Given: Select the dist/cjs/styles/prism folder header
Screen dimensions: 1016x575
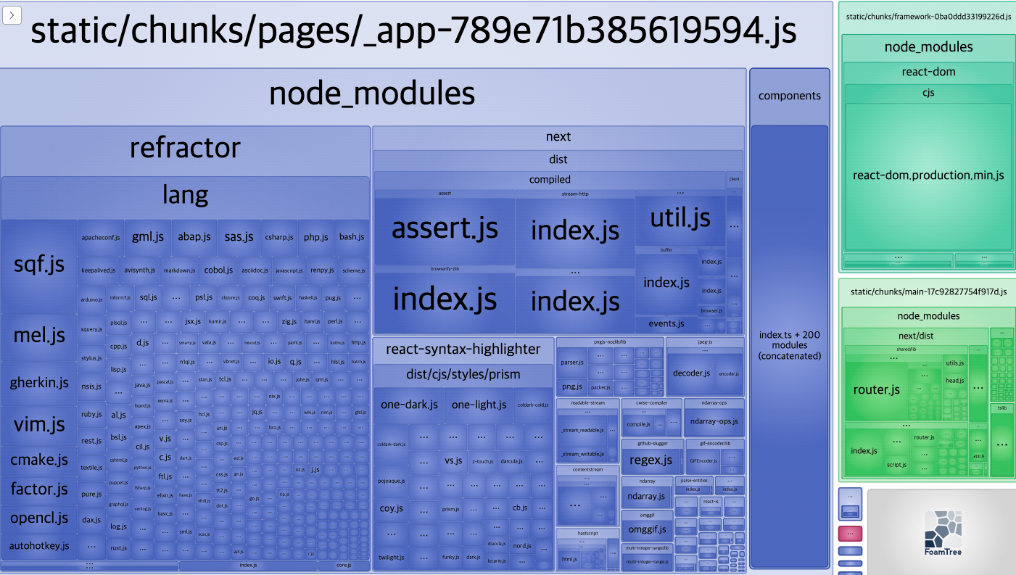Looking at the screenshot, I should [x=463, y=375].
